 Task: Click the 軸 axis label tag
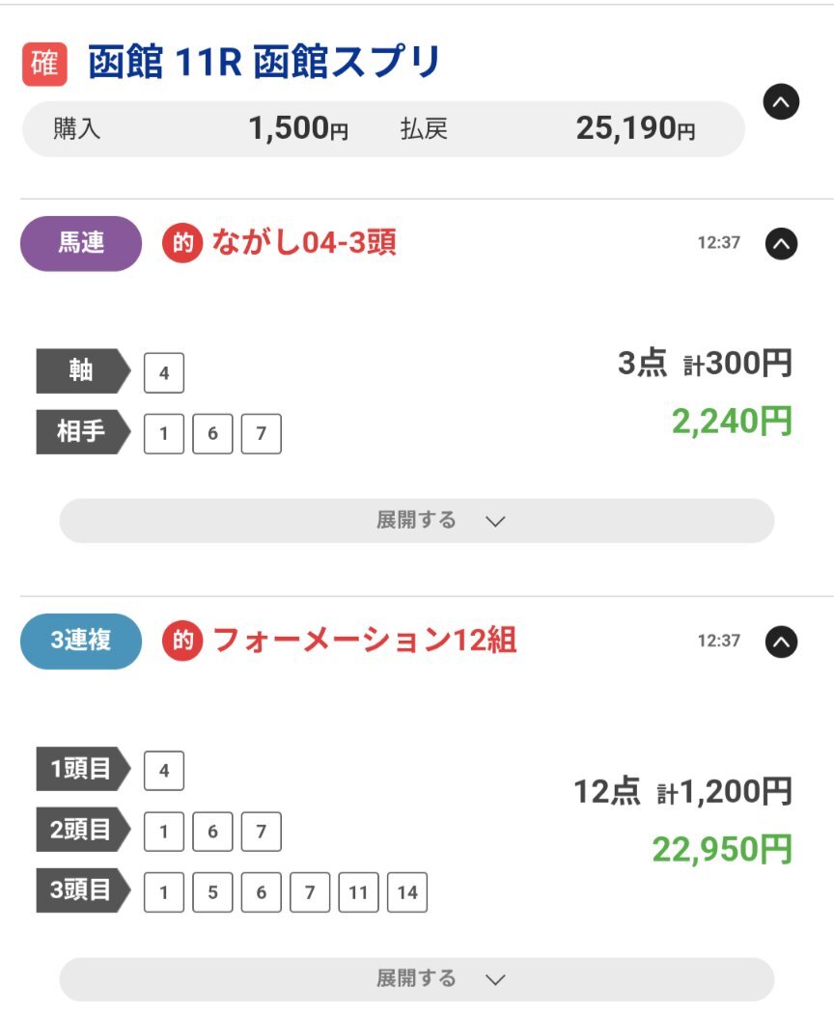(x=83, y=370)
